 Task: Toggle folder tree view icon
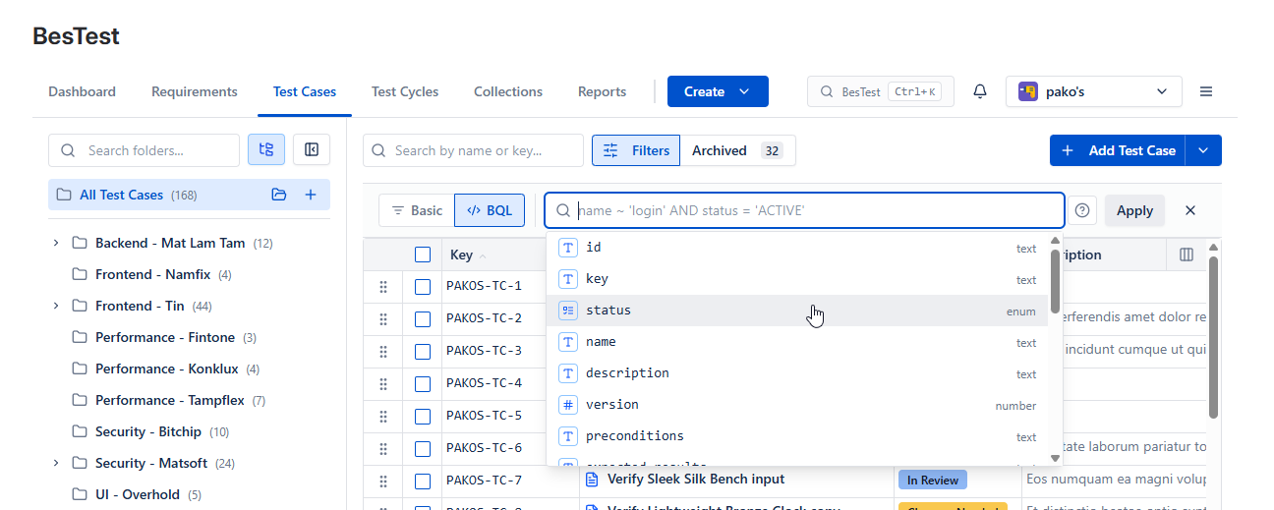pos(266,150)
